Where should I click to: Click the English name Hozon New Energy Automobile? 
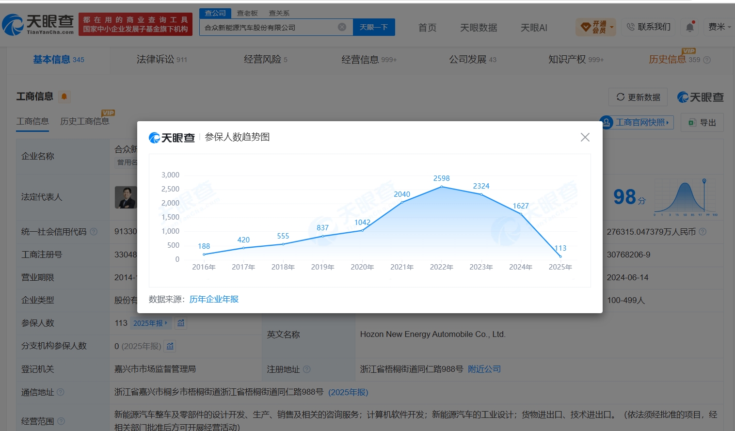433,335
